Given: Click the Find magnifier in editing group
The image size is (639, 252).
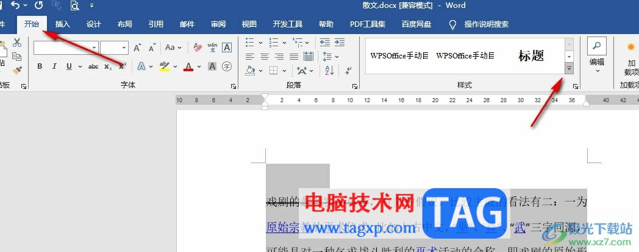Looking at the screenshot, I should (x=597, y=46).
